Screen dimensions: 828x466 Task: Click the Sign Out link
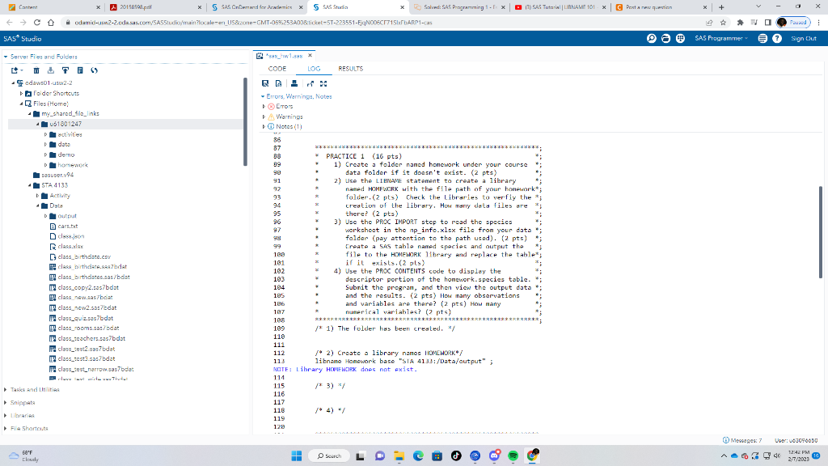(x=805, y=38)
